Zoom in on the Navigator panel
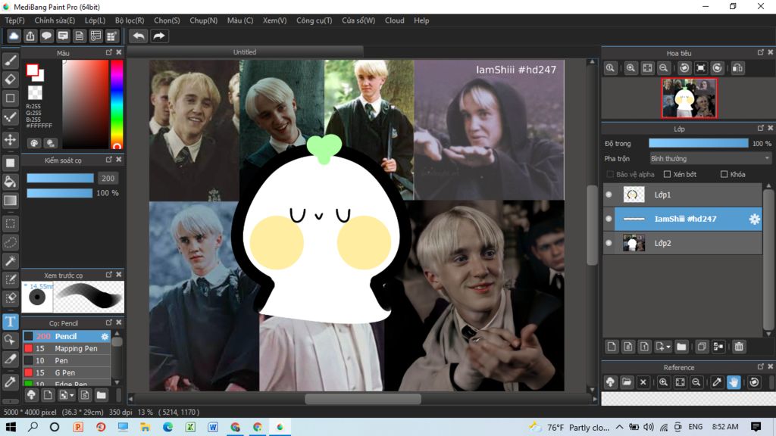776x436 pixels. click(x=630, y=68)
